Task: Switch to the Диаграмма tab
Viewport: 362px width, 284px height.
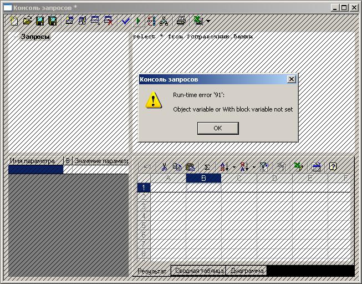Action: pos(247,271)
